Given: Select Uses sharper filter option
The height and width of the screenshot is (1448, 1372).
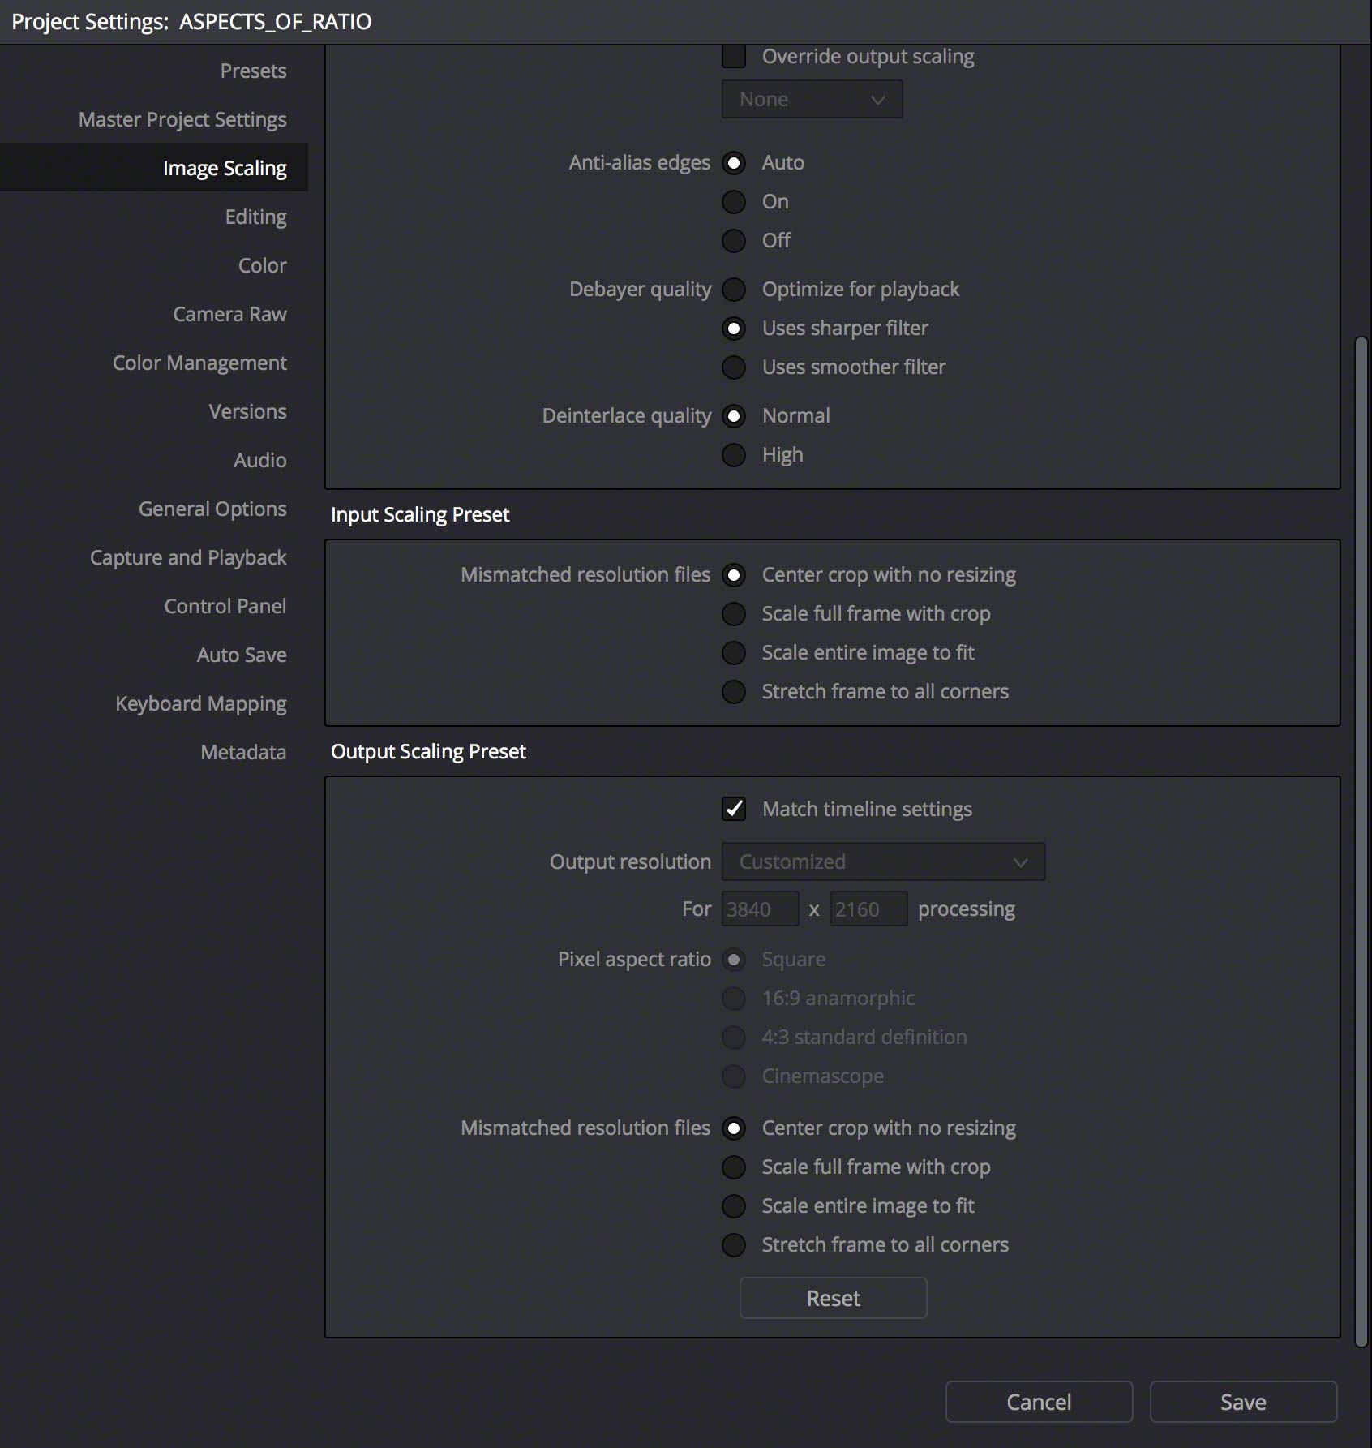Looking at the screenshot, I should pyautogui.click(x=734, y=329).
